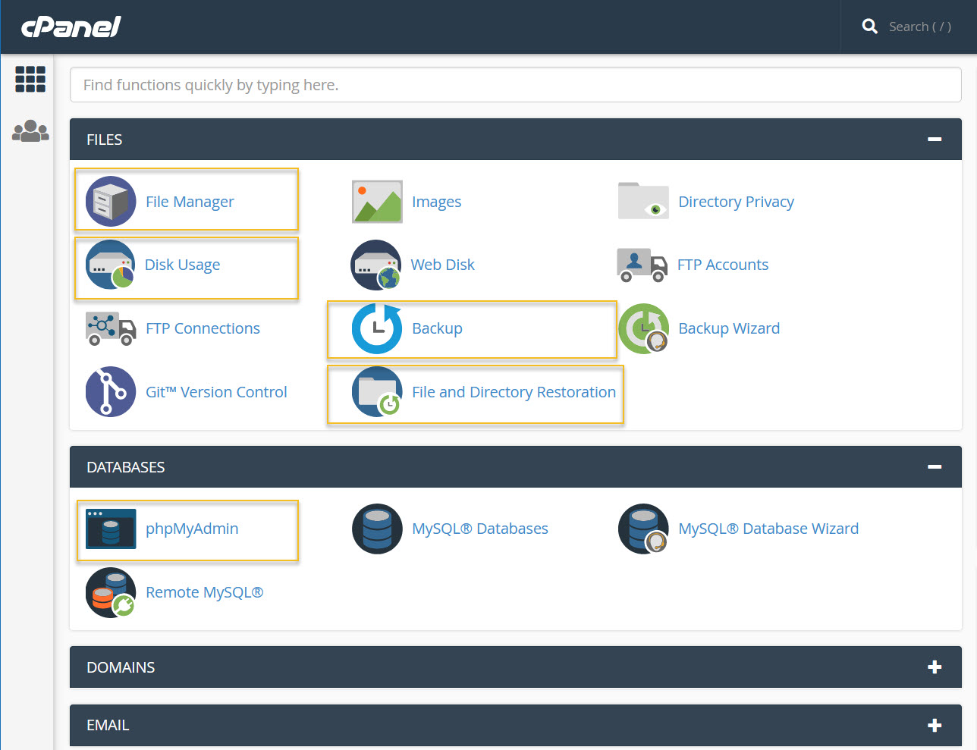Image resolution: width=977 pixels, height=750 pixels.
Task: Click the cPanel logo
Action: pyautogui.click(x=71, y=27)
